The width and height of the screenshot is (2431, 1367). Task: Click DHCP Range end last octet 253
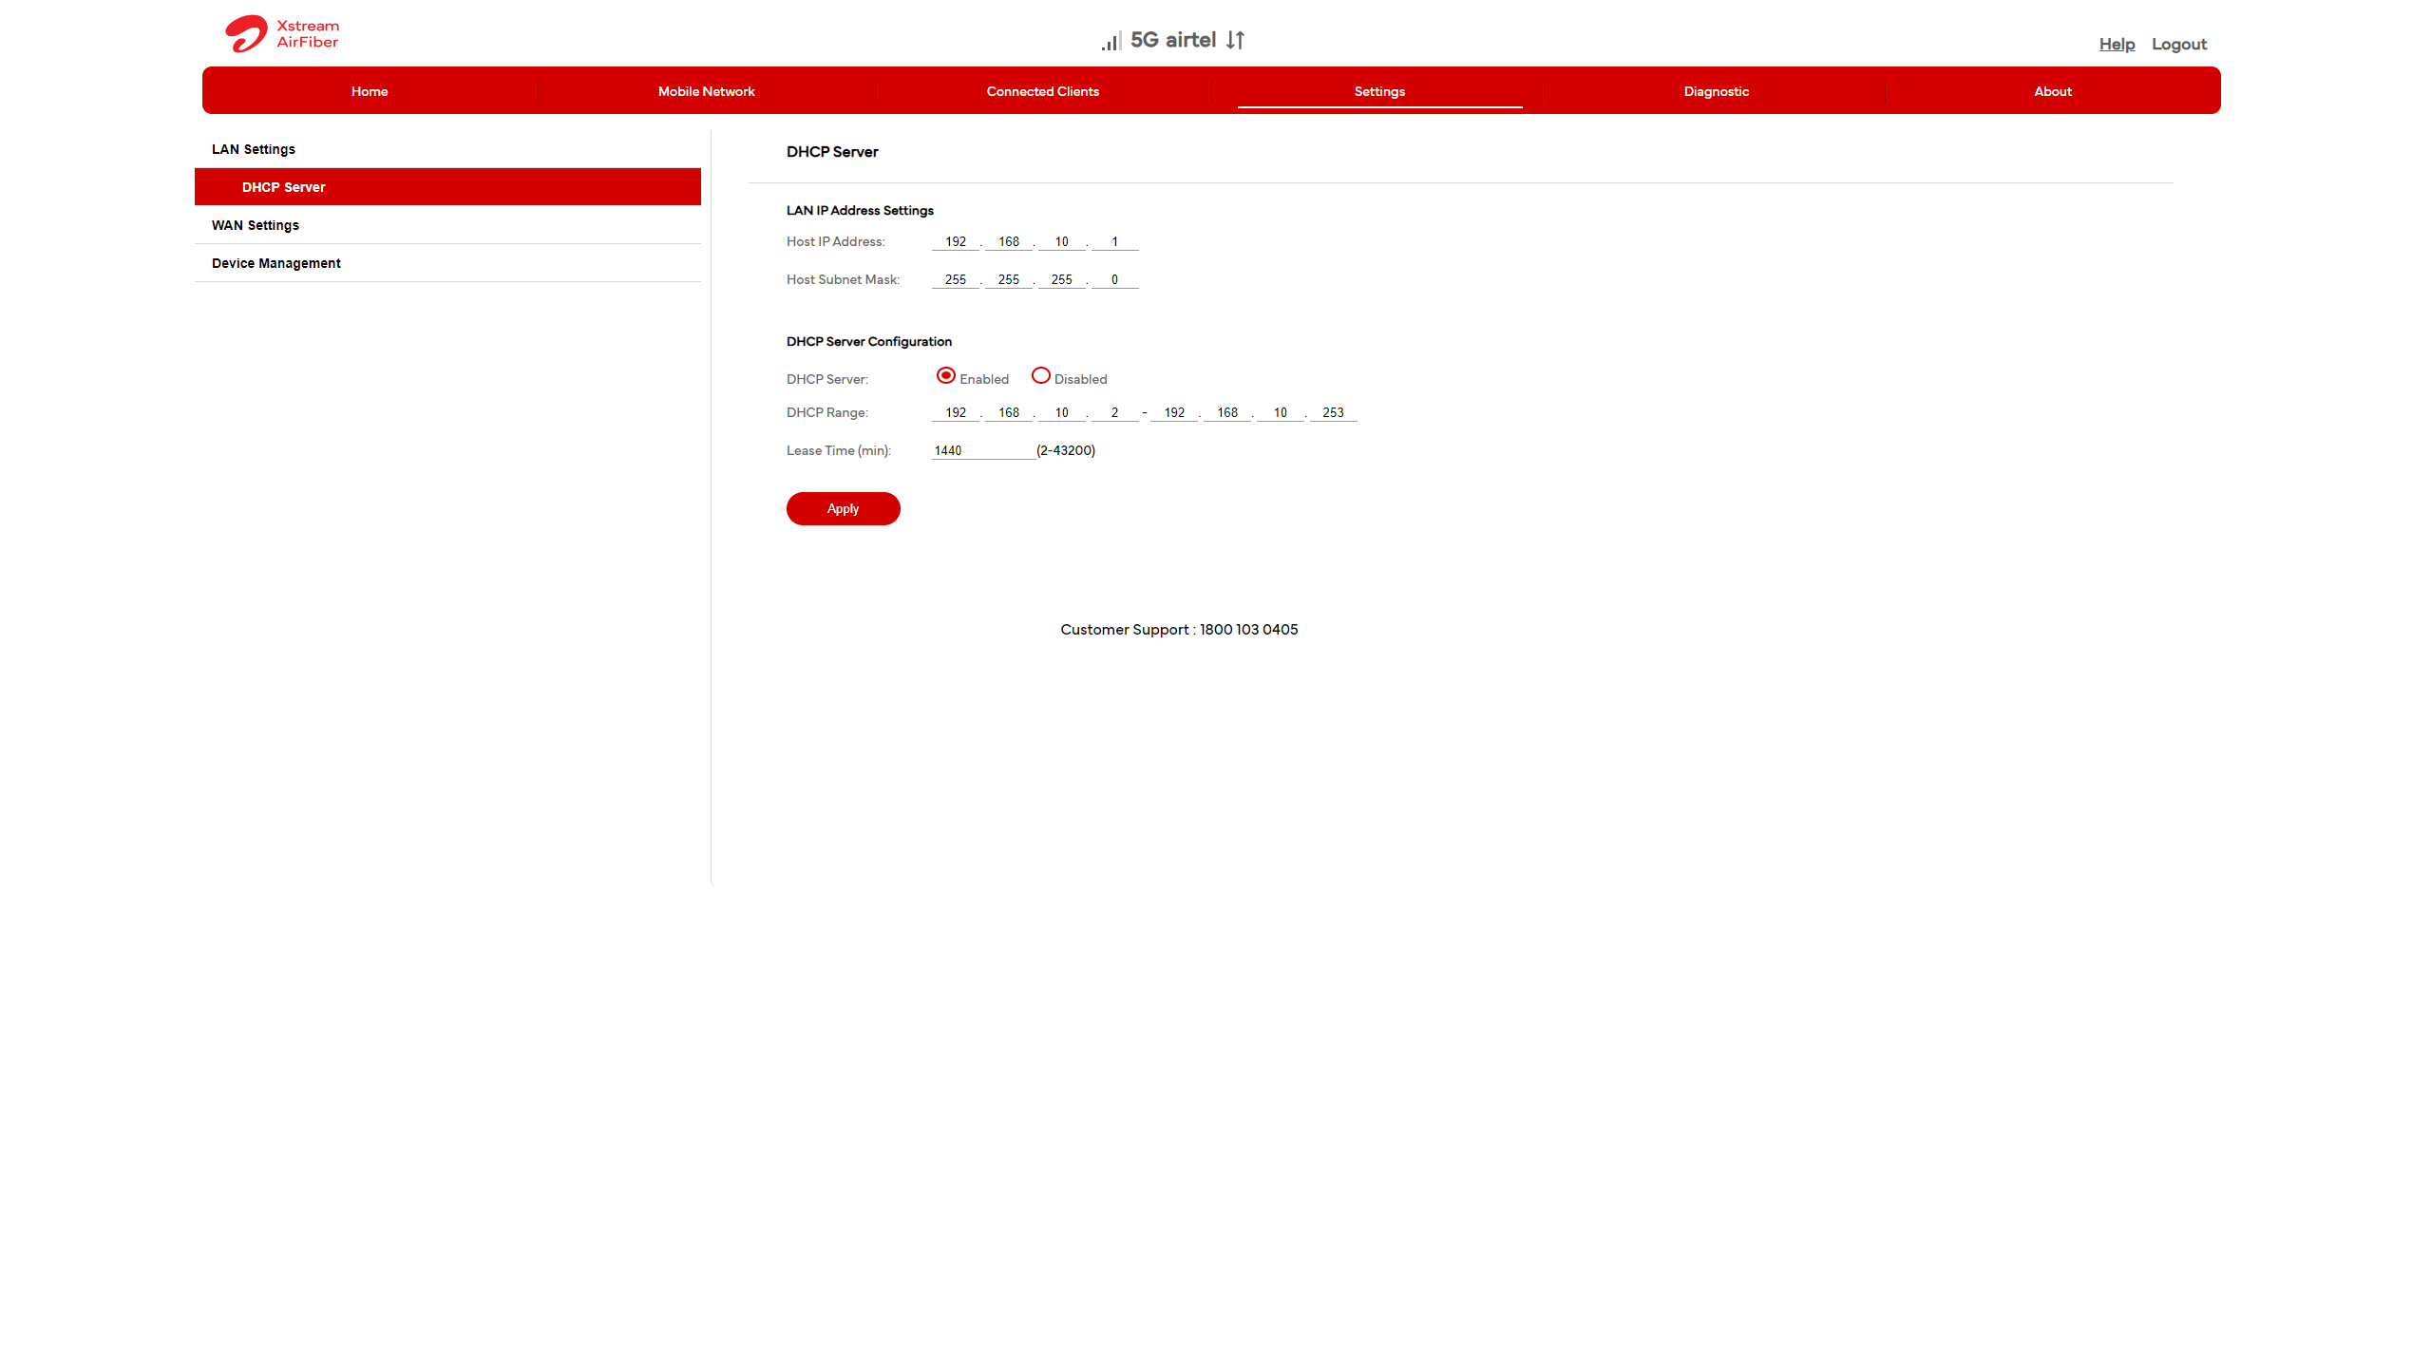(1333, 412)
